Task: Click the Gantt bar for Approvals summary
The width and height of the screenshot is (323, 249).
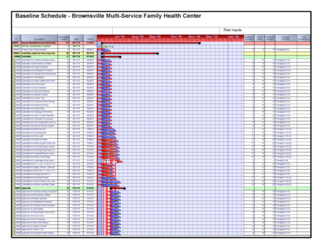Action: 118,188
